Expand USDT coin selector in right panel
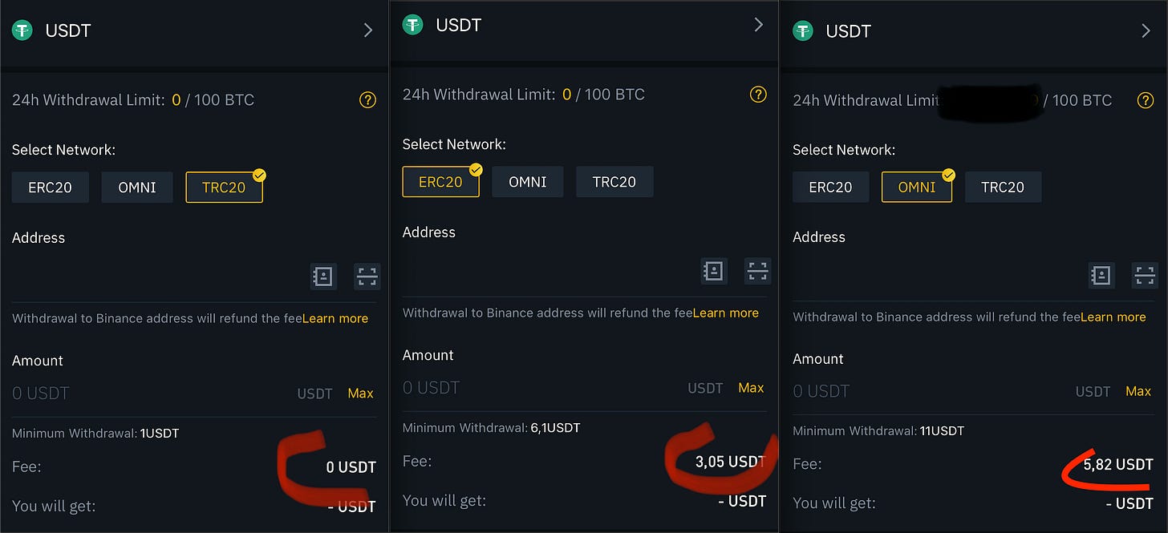This screenshot has width=1168, height=533. pos(1146,30)
